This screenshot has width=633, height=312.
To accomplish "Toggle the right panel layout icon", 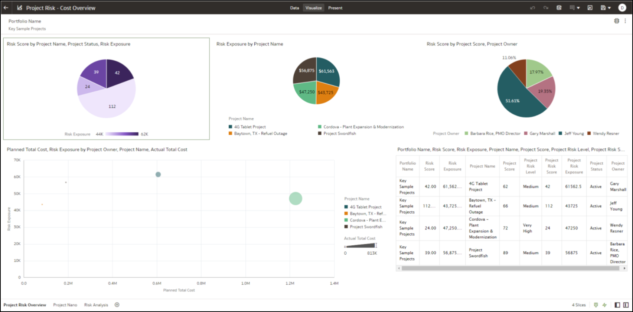I will coord(626,305).
